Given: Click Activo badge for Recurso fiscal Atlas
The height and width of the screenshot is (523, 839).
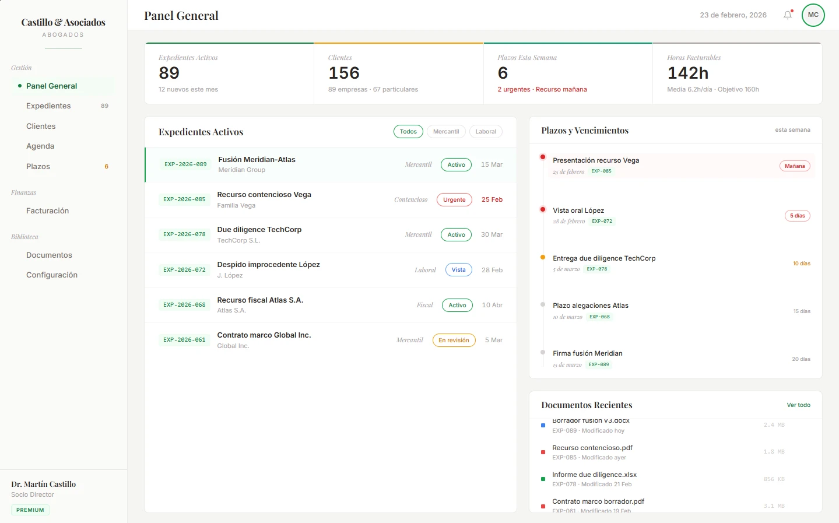Looking at the screenshot, I should click(x=457, y=305).
